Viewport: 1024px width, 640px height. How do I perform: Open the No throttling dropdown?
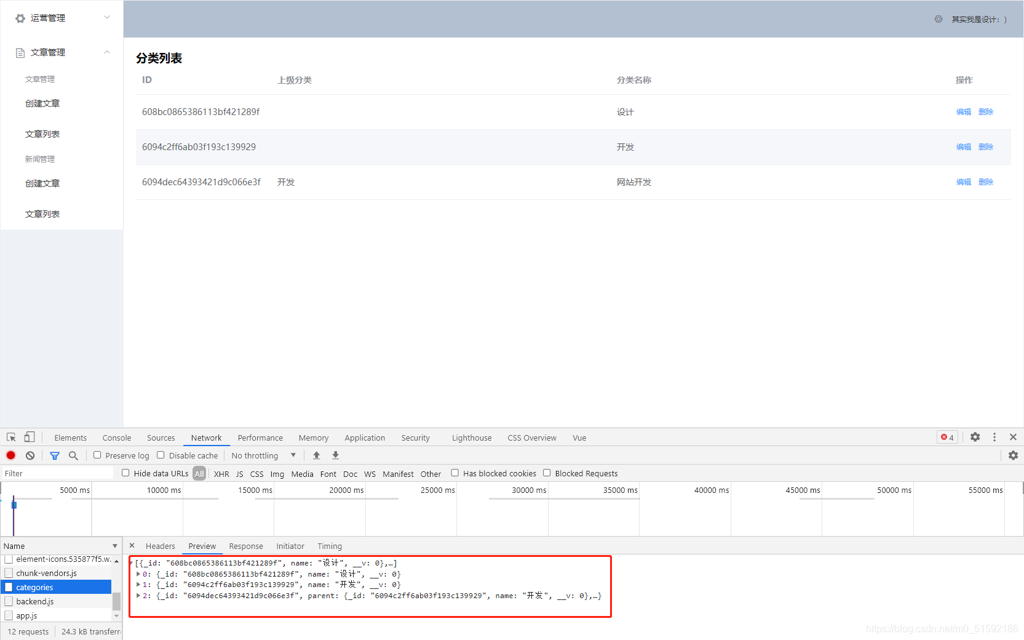(x=264, y=455)
